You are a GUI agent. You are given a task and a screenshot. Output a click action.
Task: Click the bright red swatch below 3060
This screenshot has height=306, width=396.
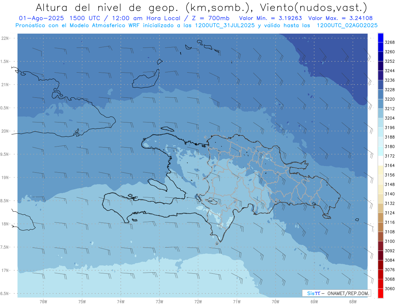[380, 293]
